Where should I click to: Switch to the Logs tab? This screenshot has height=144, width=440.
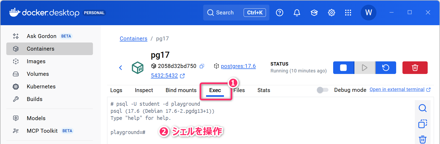[x=116, y=90]
